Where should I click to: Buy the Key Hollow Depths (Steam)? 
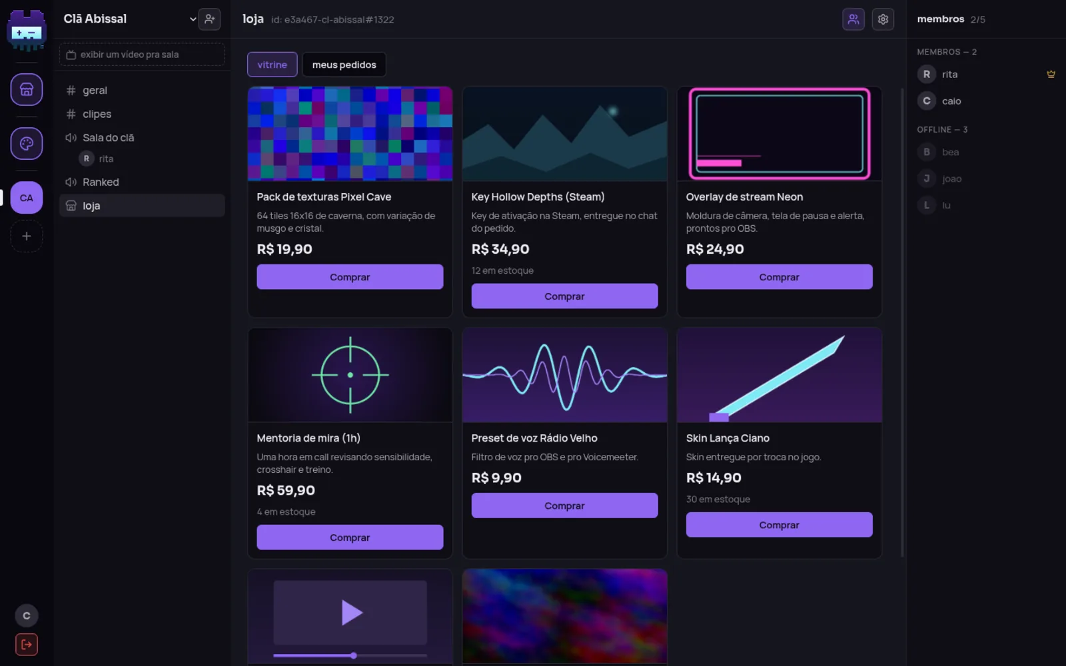click(564, 296)
